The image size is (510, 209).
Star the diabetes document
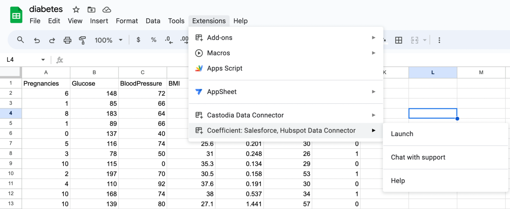click(76, 10)
